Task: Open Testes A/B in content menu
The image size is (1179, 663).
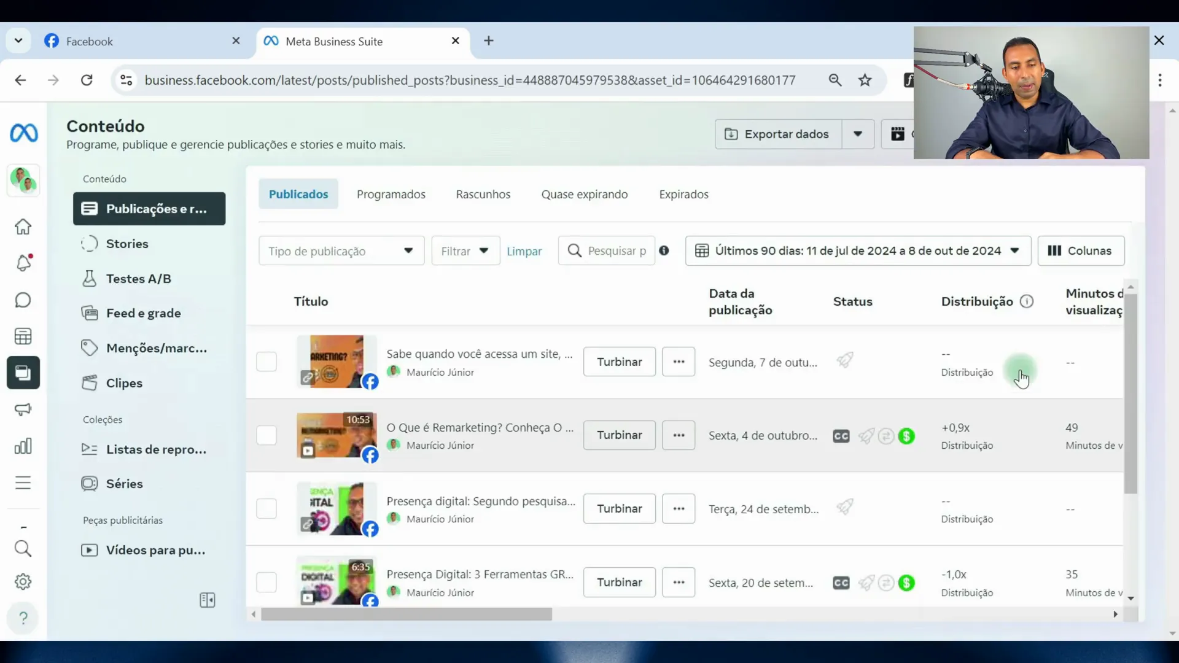Action: 149,279
